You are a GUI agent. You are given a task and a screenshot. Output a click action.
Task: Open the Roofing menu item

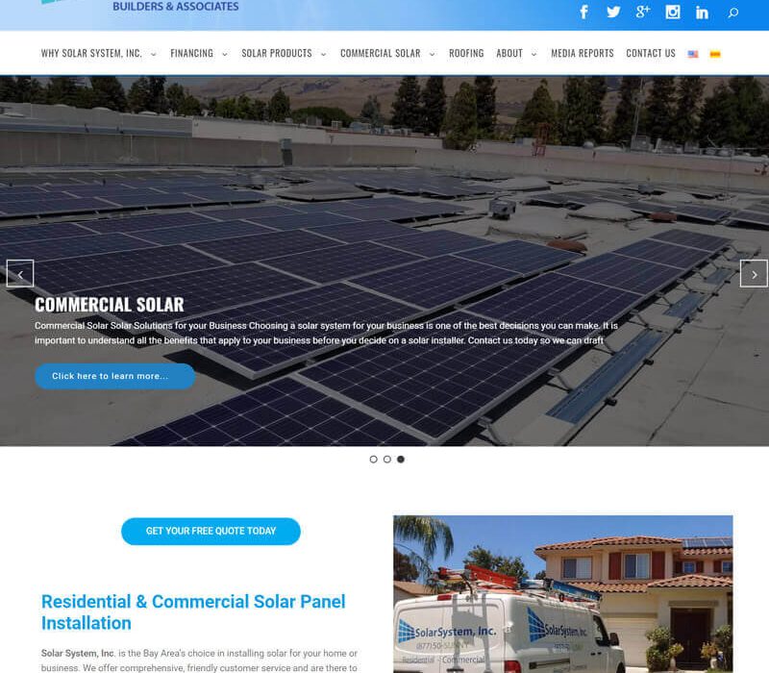click(x=466, y=54)
